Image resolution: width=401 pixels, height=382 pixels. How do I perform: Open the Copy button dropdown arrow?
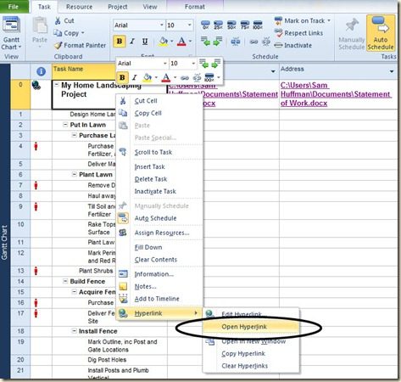tap(83, 33)
